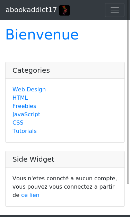Image resolution: width=130 pixels, height=217 pixels.
Task: Open the HTML category link
Action: [x=20, y=98]
